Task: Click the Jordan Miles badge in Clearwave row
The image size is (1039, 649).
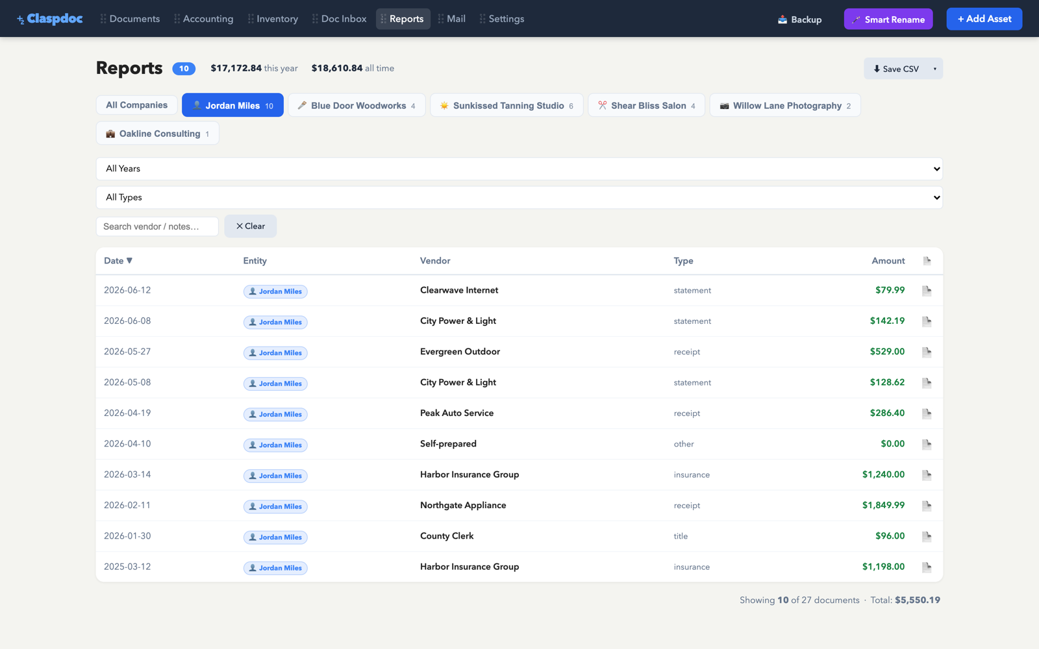Action: point(275,291)
